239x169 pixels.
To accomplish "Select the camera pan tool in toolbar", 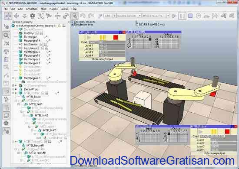I will pos(8,16).
